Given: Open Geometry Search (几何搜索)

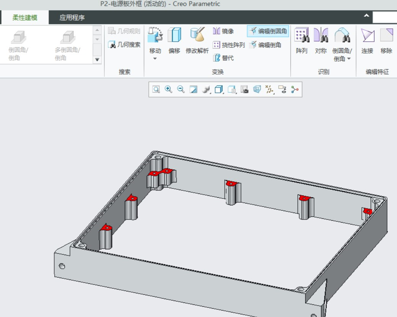Looking at the screenshot, I should coord(124,45).
